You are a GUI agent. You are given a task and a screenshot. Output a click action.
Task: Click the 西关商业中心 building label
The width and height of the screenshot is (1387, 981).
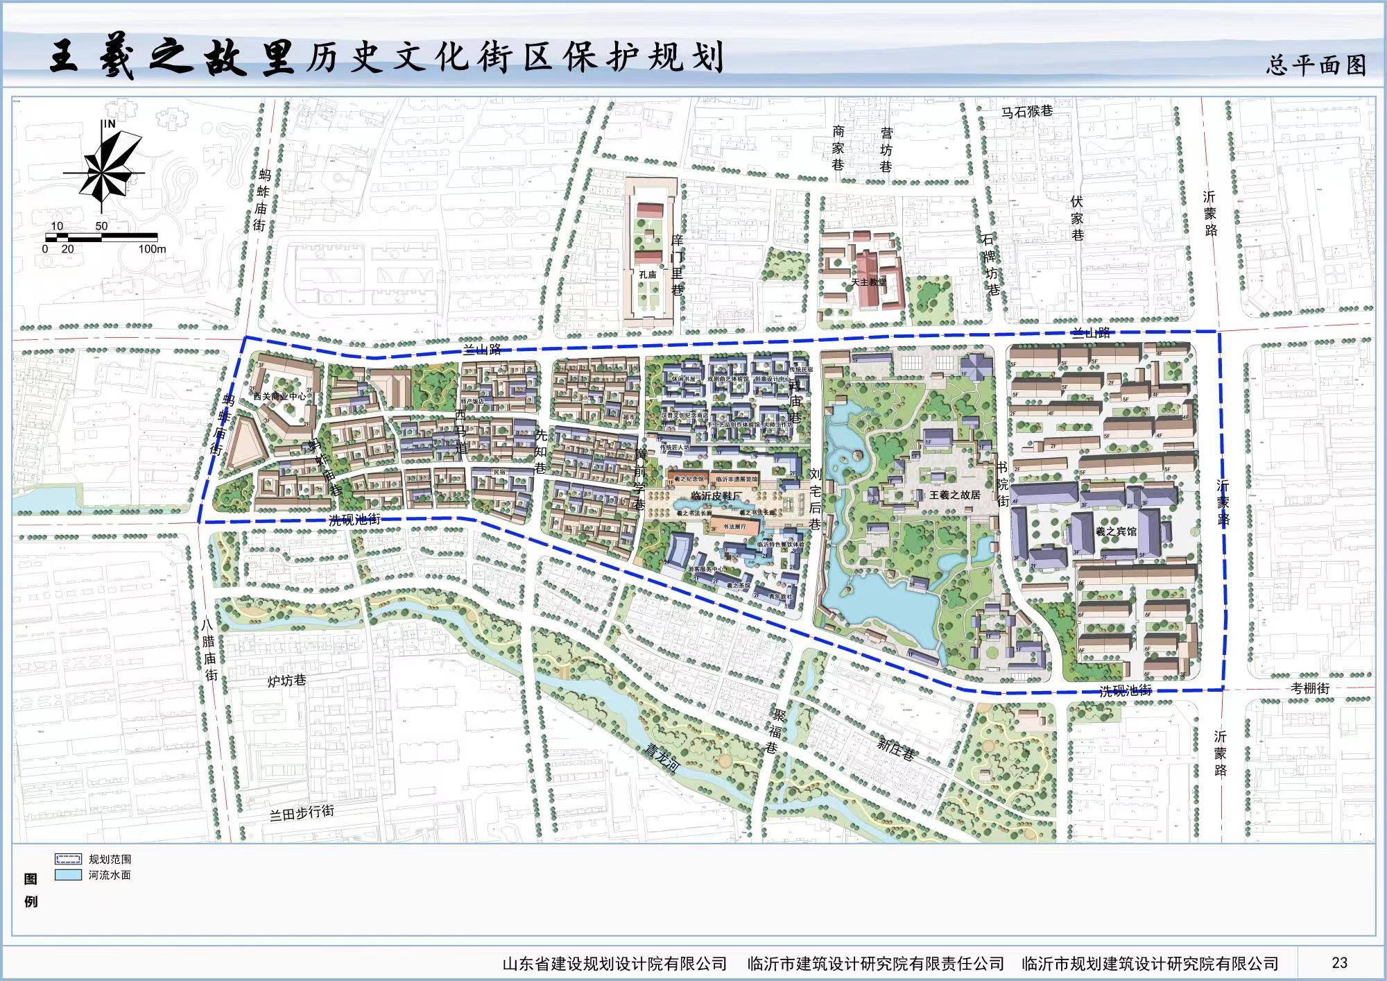(x=278, y=396)
